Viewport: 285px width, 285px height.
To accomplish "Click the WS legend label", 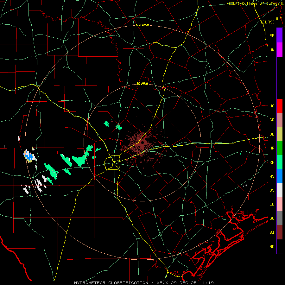I will (x=272, y=176).
